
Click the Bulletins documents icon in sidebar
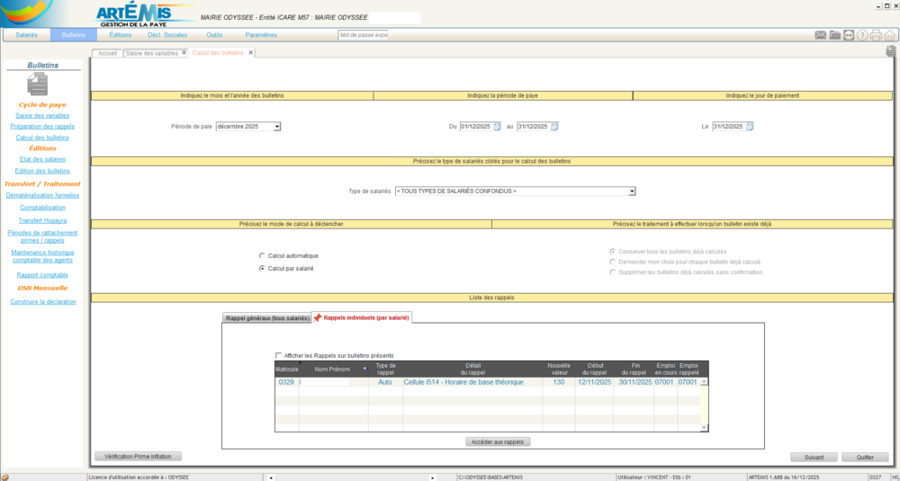38,84
